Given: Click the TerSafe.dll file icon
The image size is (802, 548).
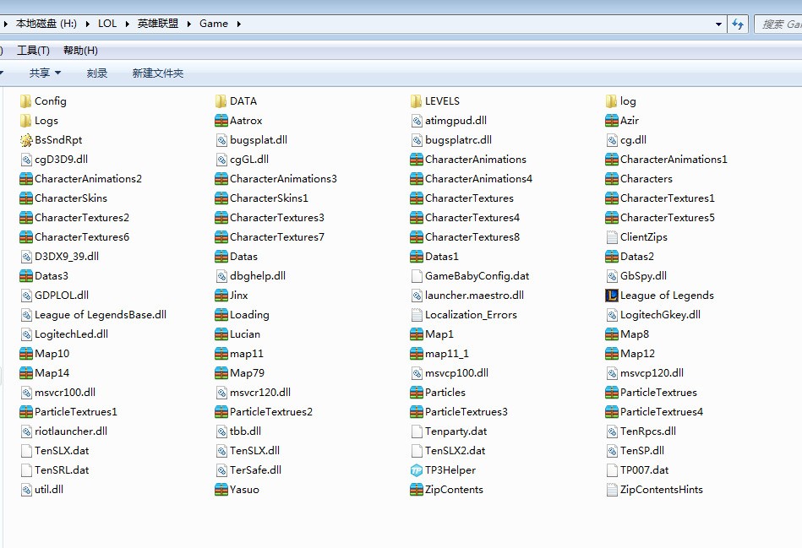Looking at the screenshot, I should tap(221, 470).
